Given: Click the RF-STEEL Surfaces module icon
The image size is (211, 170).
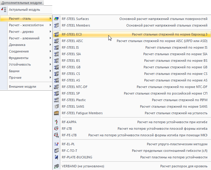Looking at the screenshot, I should 56,19.
